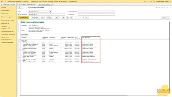The image size is (172, 97).
Task: Open service settings icon beside user name
Action: tap(170, 1)
